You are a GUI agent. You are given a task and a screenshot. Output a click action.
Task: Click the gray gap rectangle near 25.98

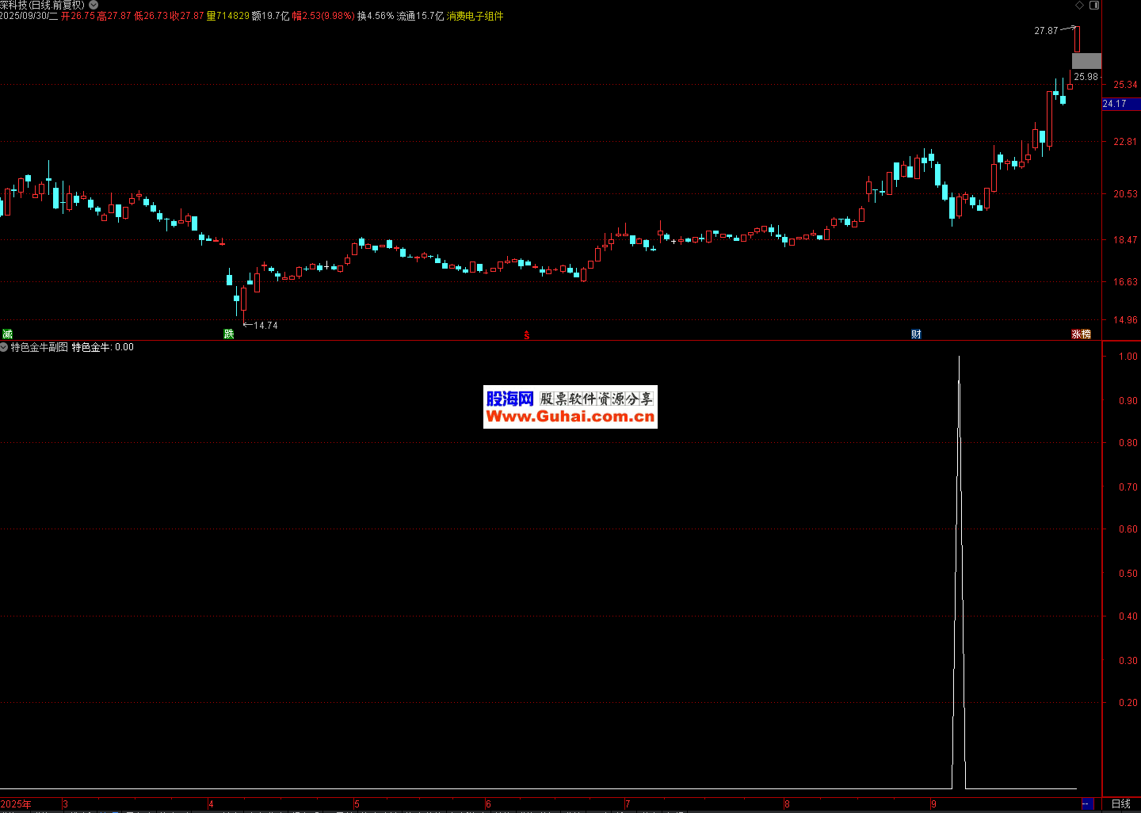(x=1086, y=60)
